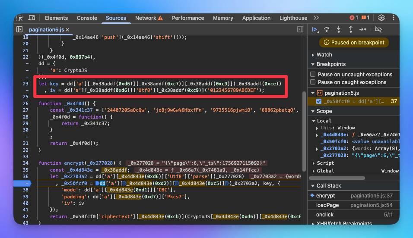Toggle the device toolbar icon
Screen dimensions: 413x238
pyautogui.click(x=32, y=18)
